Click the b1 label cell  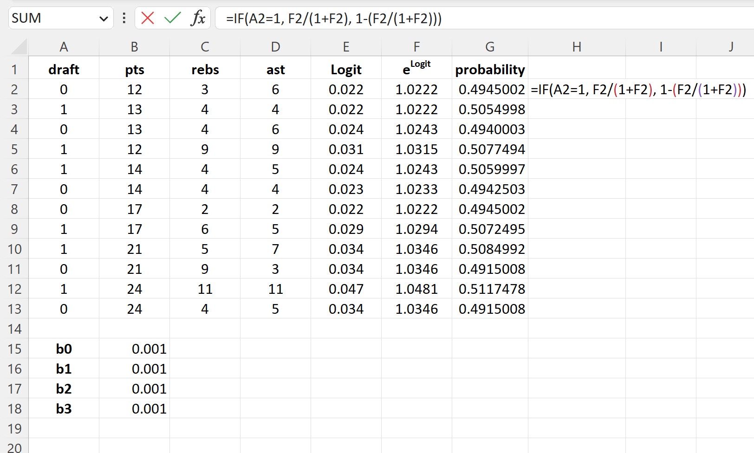pyautogui.click(x=64, y=369)
